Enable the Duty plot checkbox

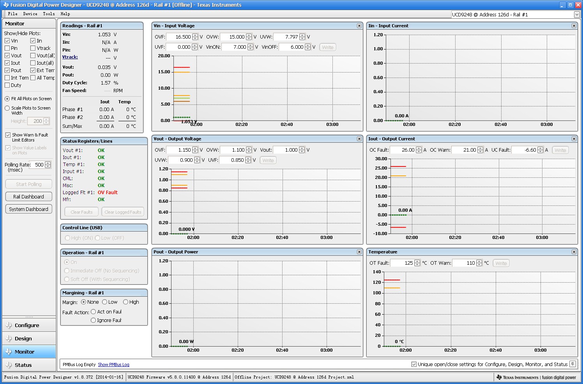(x=7, y=85)
